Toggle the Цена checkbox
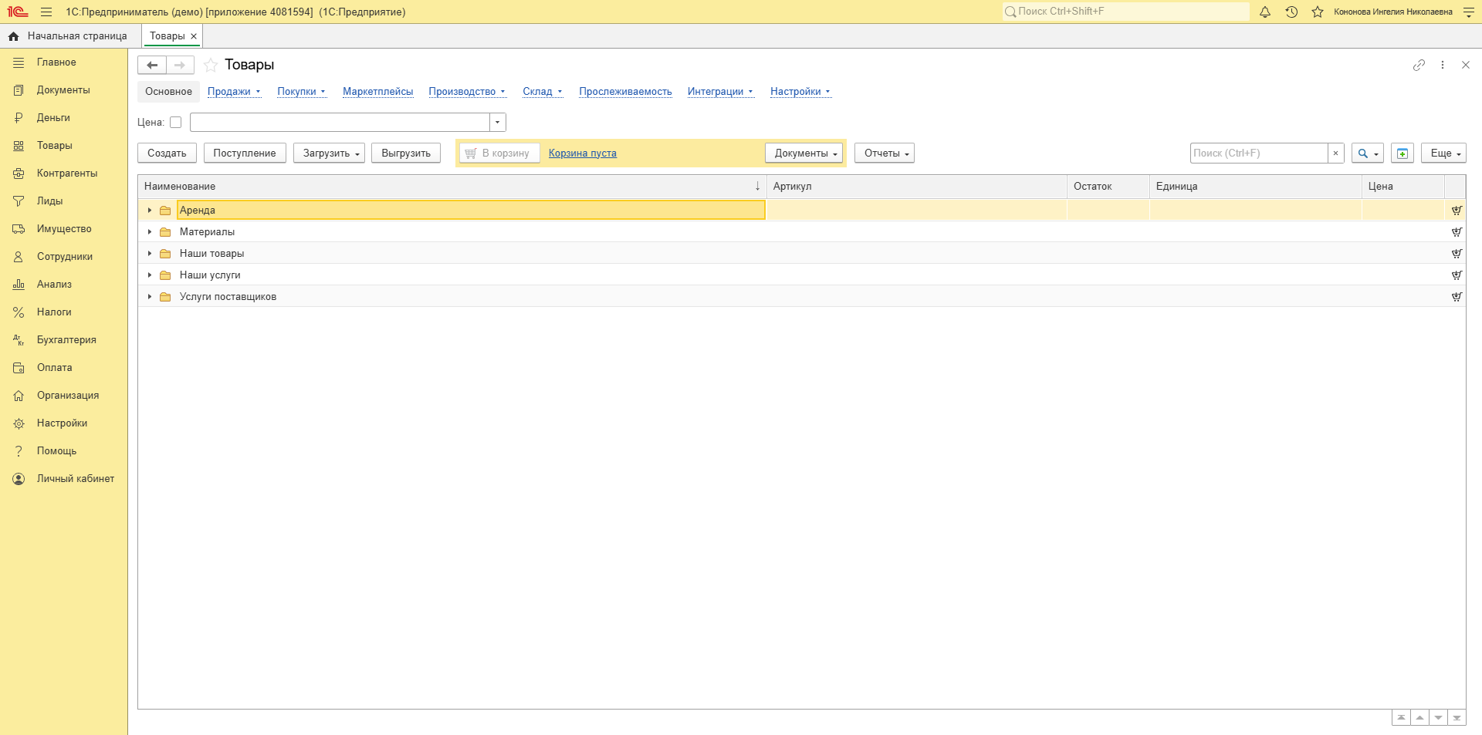 coord(175,122)
